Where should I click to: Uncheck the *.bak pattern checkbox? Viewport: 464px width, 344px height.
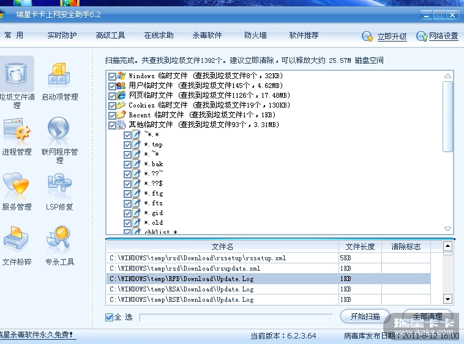click(x=127, y=164)
